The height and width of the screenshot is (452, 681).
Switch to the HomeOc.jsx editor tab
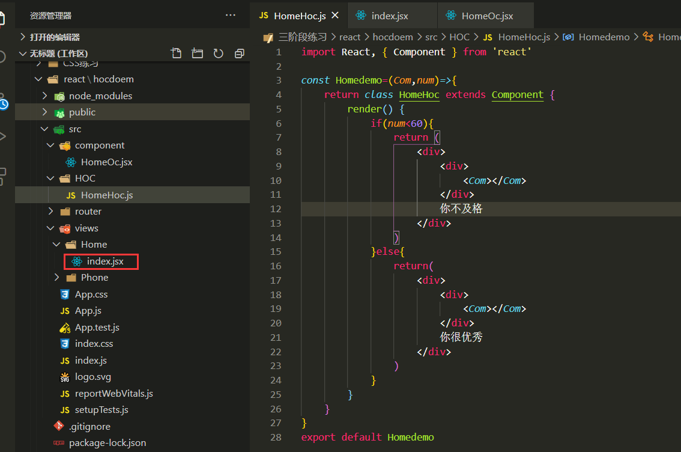487,16
